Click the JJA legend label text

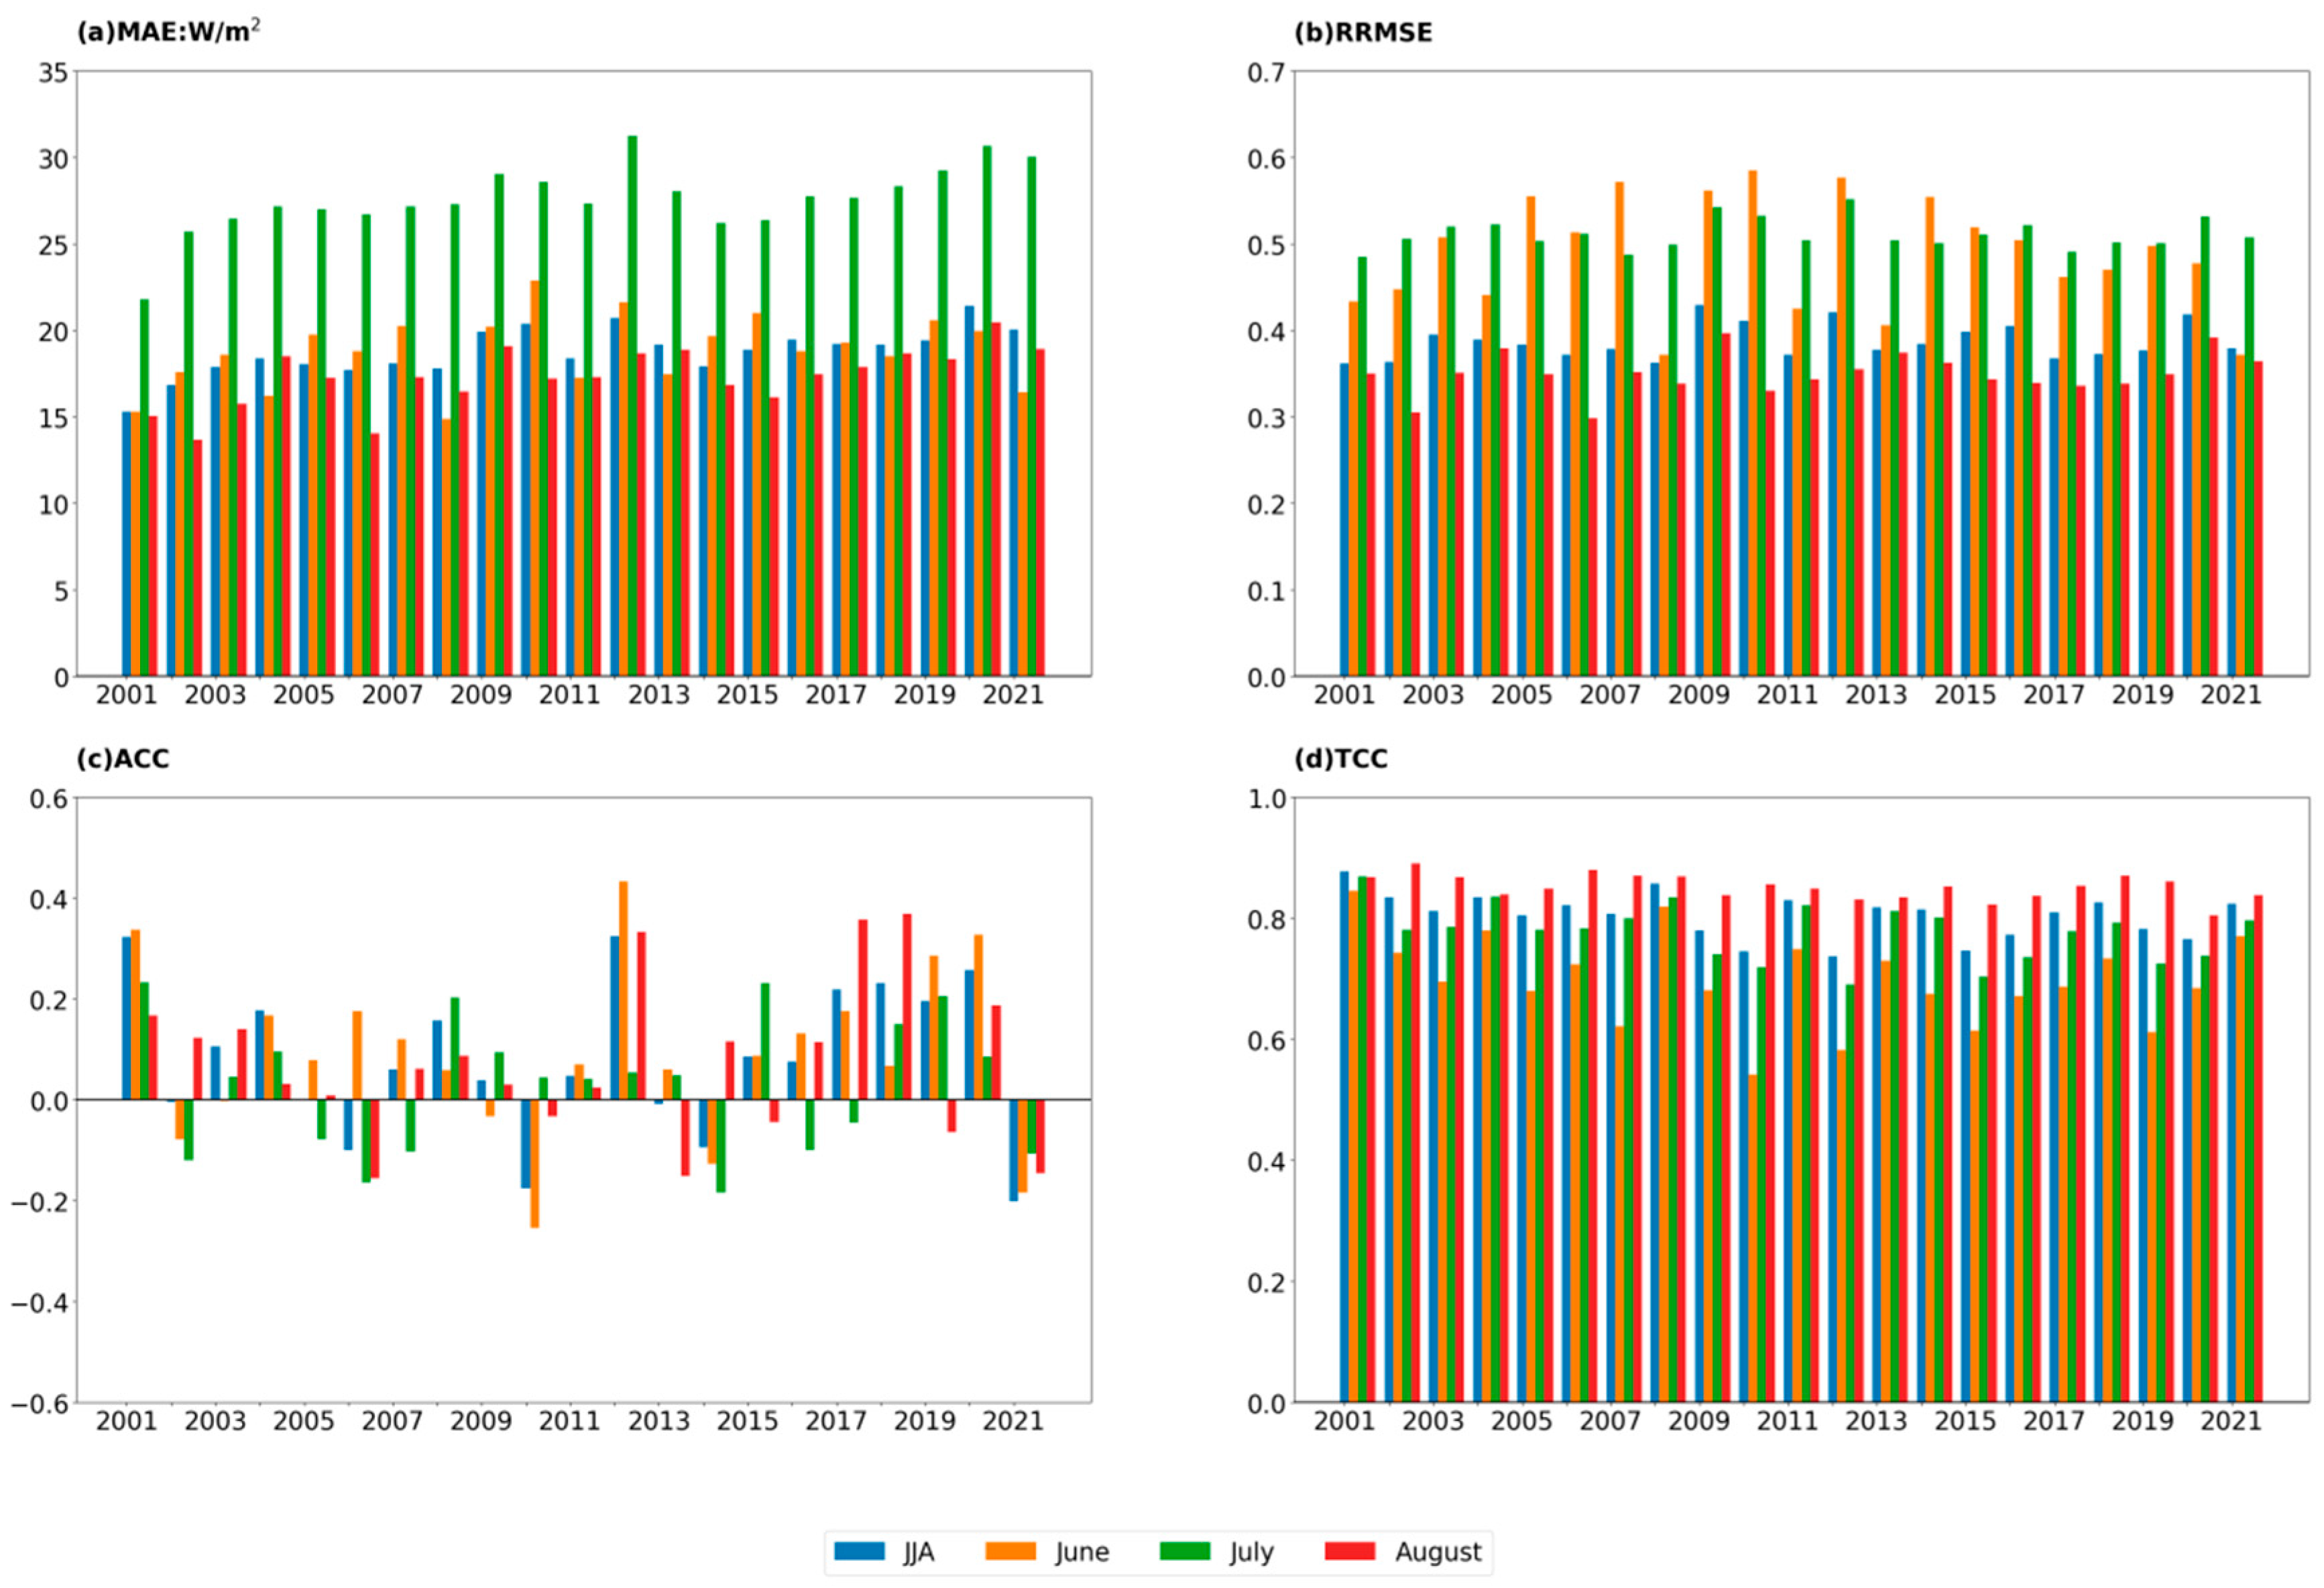(918, 1552)
